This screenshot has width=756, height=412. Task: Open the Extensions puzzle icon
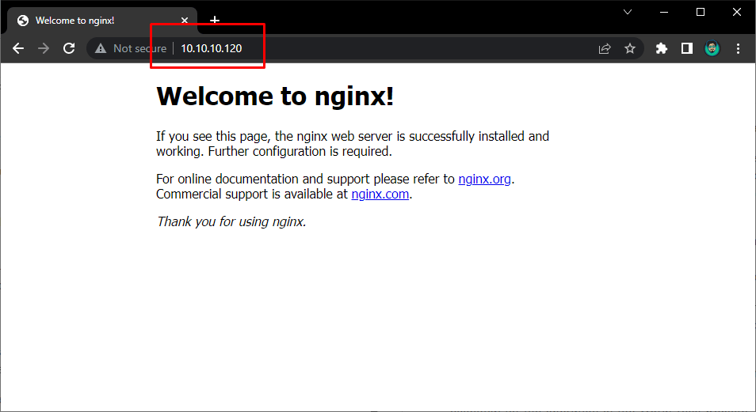(662, 48)
